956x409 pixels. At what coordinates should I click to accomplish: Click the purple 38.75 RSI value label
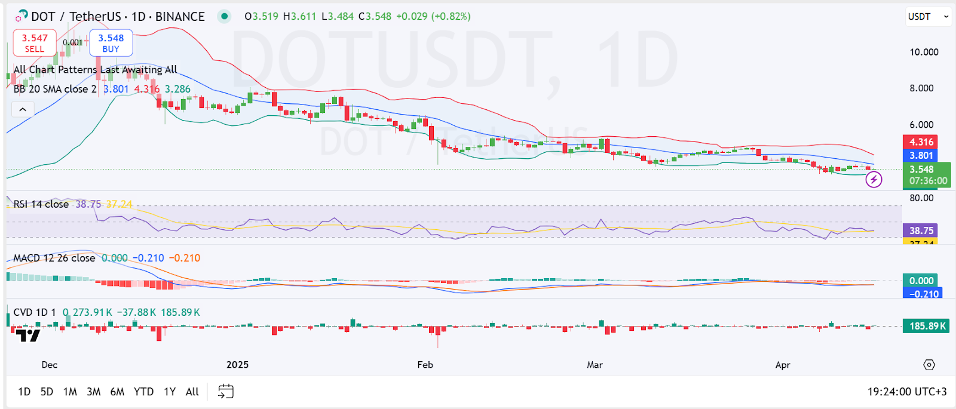921,230
